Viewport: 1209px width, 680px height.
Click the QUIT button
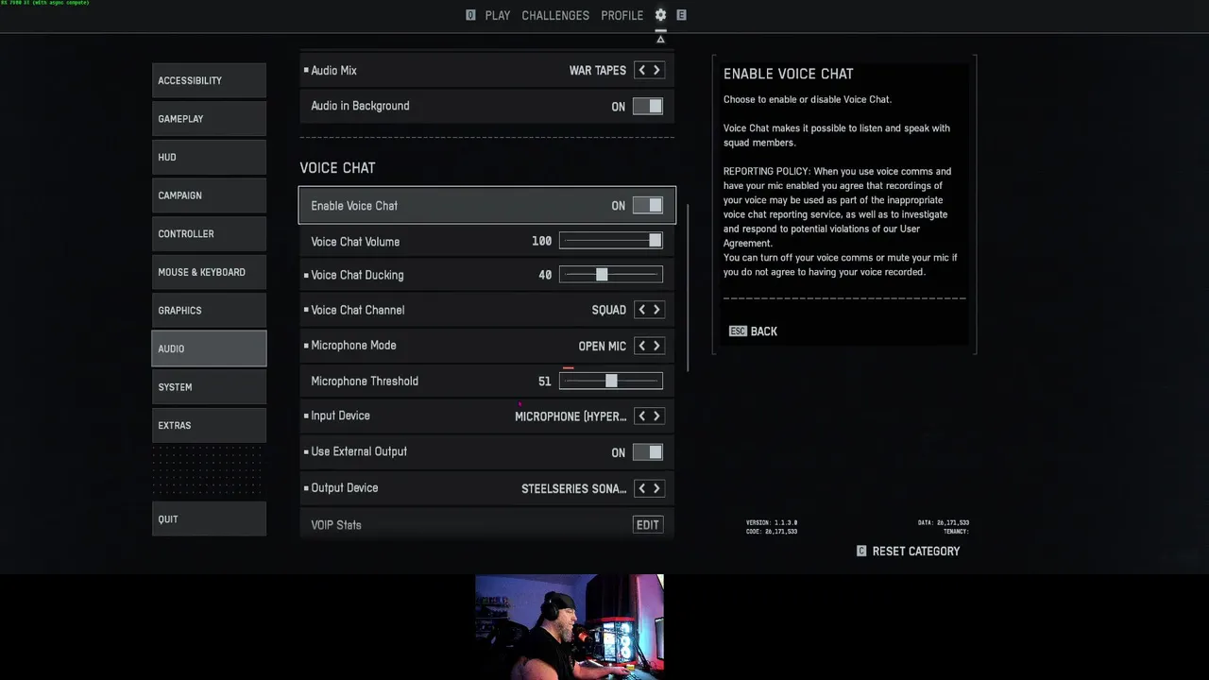coord(209,518)
